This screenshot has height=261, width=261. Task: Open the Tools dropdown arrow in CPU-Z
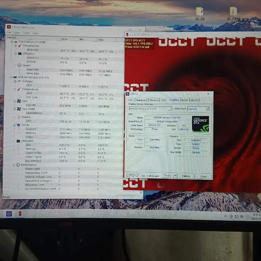175,176
